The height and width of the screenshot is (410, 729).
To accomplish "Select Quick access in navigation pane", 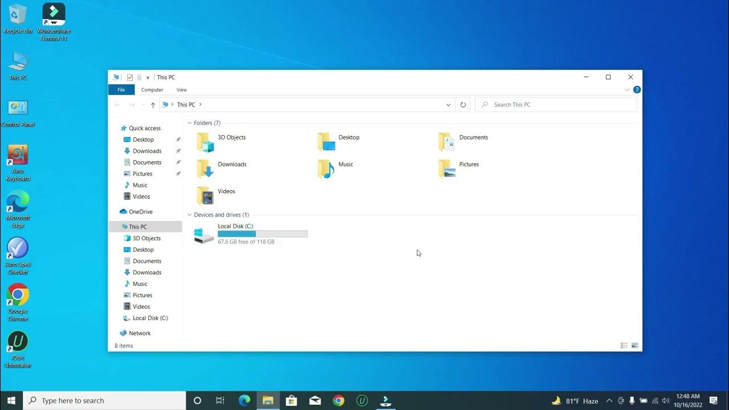I will [x=145, y=128].
